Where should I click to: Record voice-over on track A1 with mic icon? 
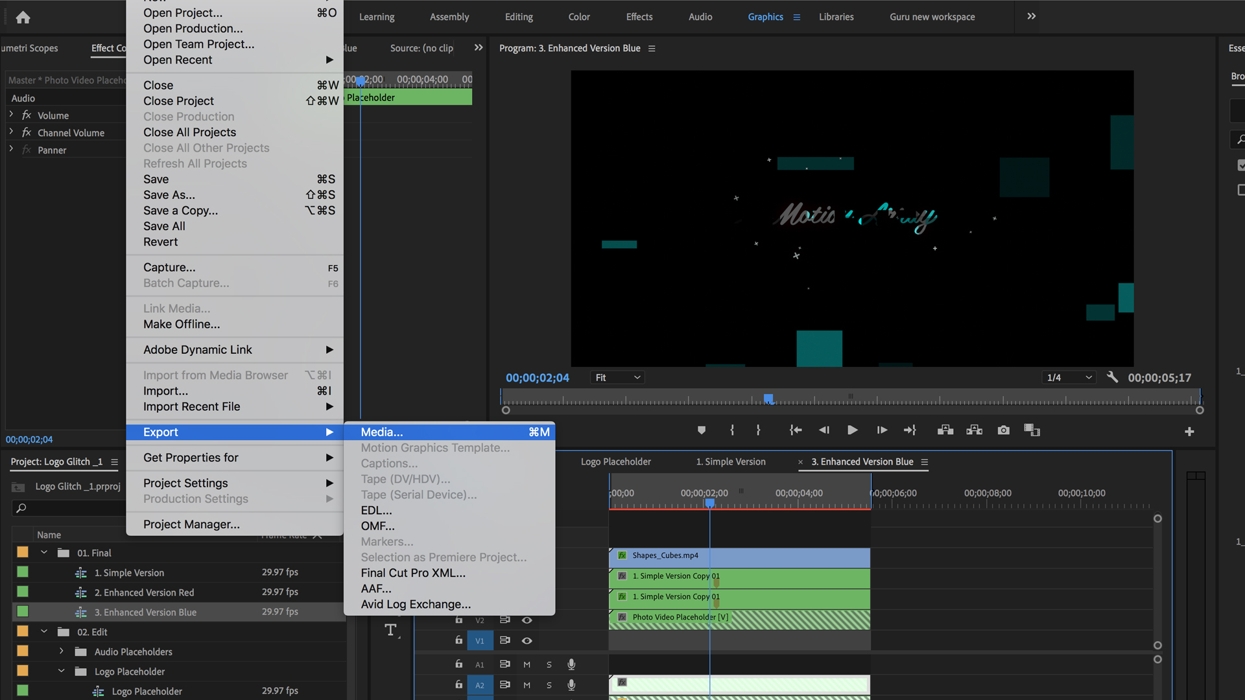click(x=571, y=664)
